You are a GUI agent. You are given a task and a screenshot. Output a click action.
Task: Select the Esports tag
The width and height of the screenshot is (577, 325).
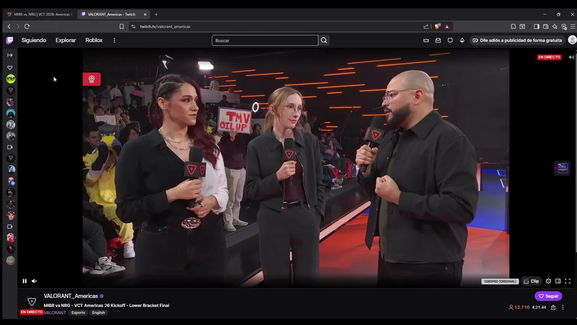pyautogui.click(x=78, y=313)
